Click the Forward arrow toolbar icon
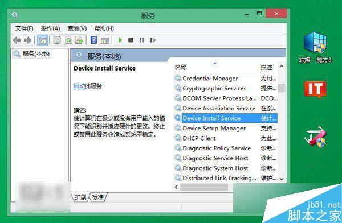The height and width of the screenshot is (223, 342). (28, 40)
